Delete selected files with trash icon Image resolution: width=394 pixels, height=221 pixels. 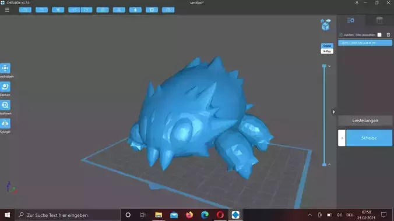coord(388,35)
